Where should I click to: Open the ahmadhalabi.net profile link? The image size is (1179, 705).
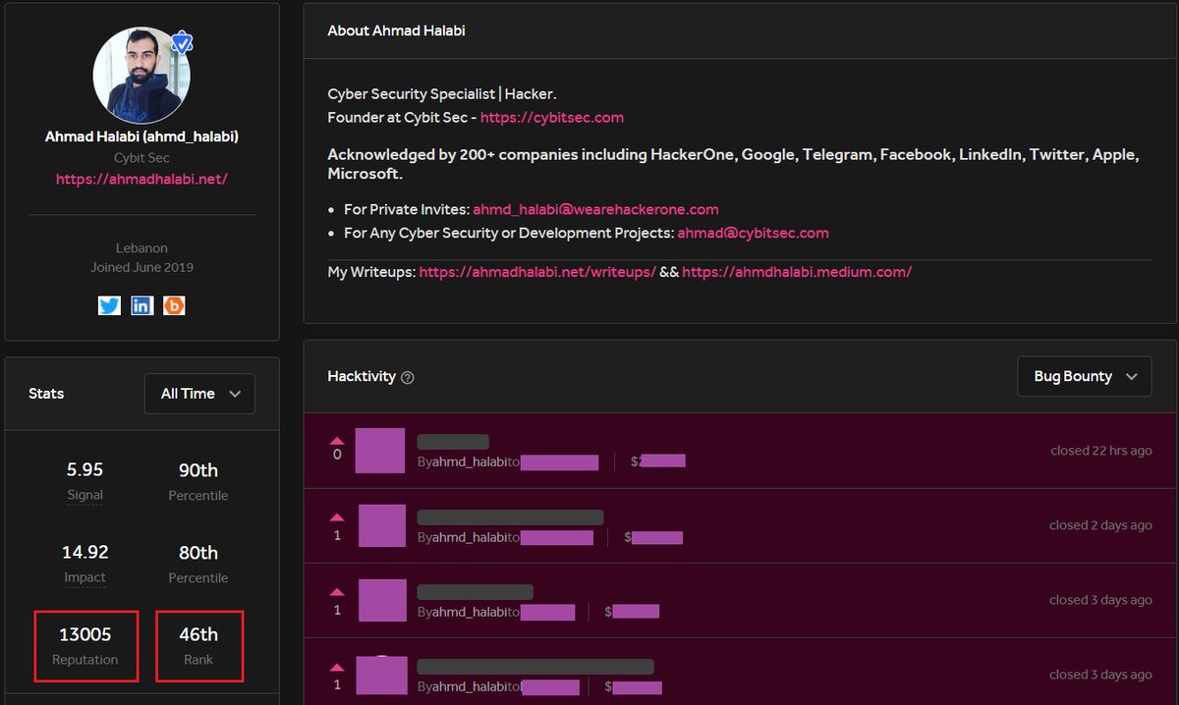(141, 180)
